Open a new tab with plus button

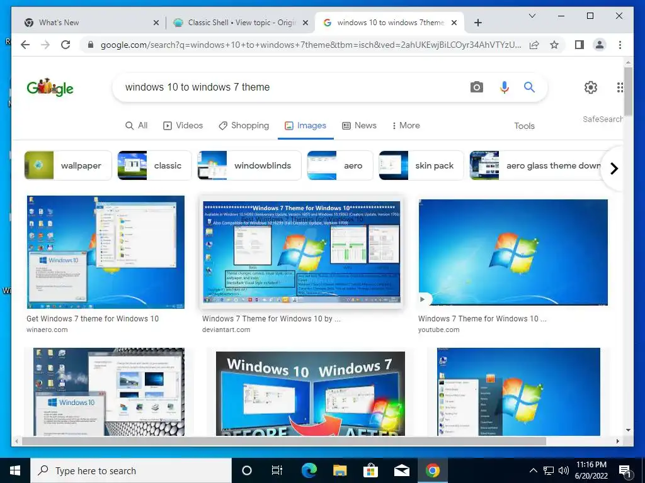477,23
